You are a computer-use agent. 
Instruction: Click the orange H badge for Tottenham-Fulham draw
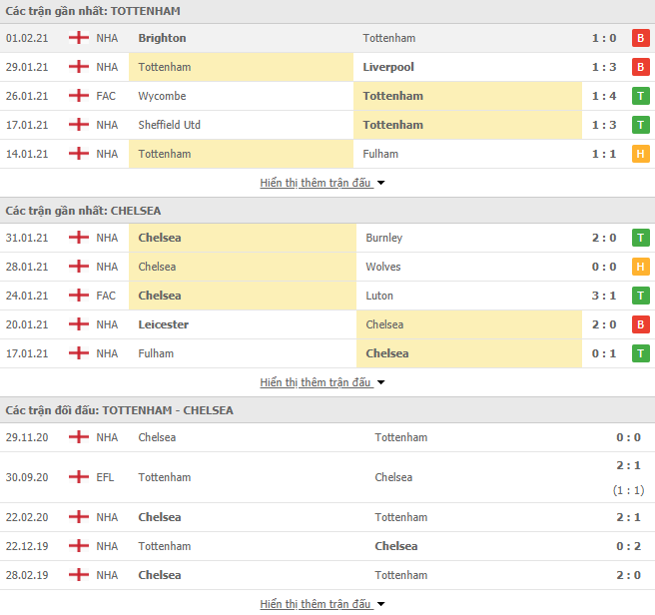[x=640, y=154]
